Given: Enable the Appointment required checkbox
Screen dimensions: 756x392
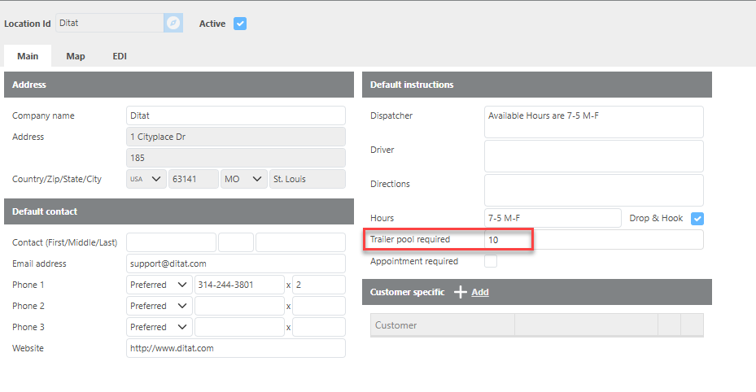Looking at the screenshot, I should 491,262.
